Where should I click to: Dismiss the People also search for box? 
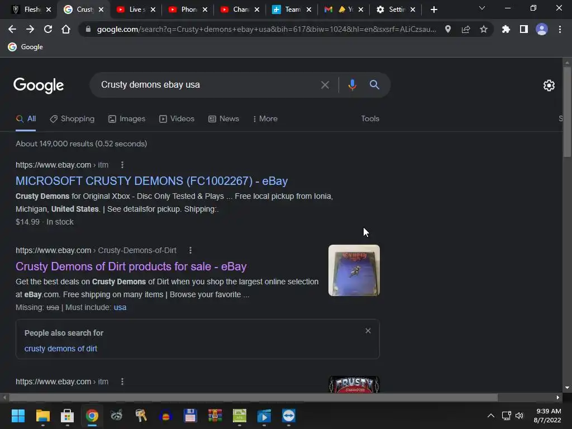368,331
